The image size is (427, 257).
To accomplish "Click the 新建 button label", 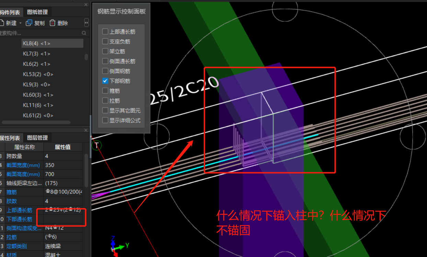I will (x=11, y=23).
